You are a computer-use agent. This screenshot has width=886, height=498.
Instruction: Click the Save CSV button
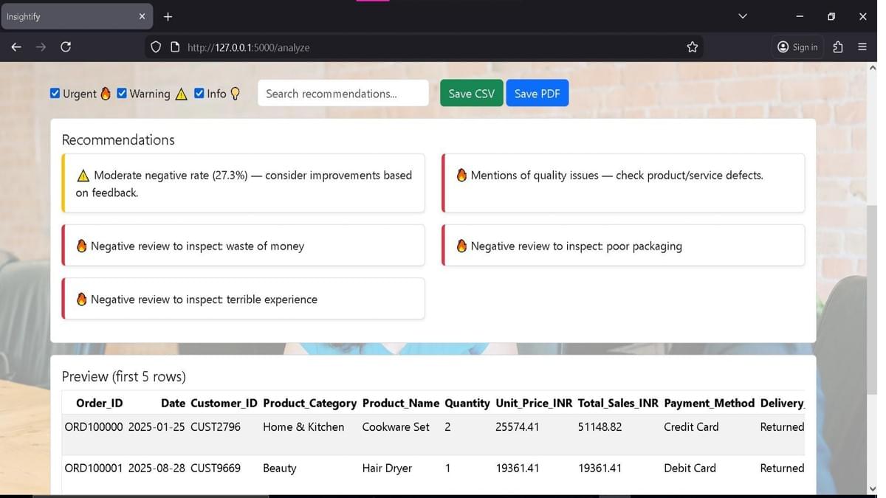click(471, 94)
